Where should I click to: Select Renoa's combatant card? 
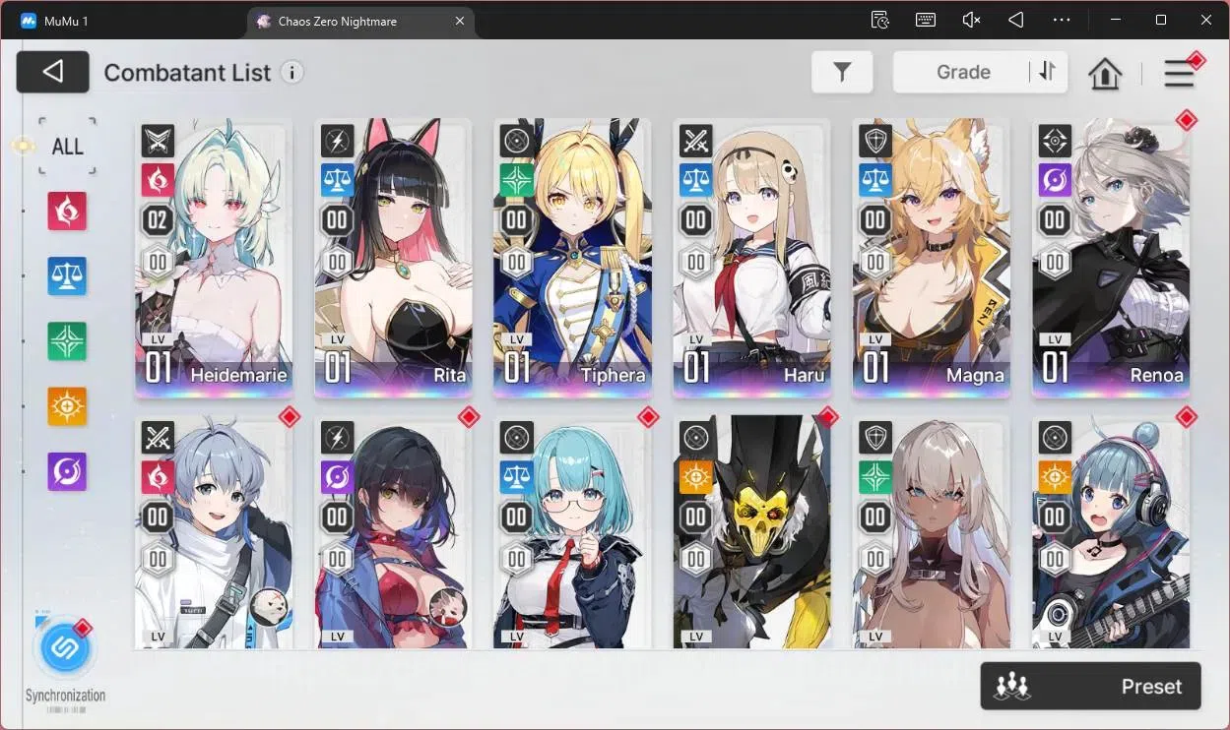tap(1111, 258)
